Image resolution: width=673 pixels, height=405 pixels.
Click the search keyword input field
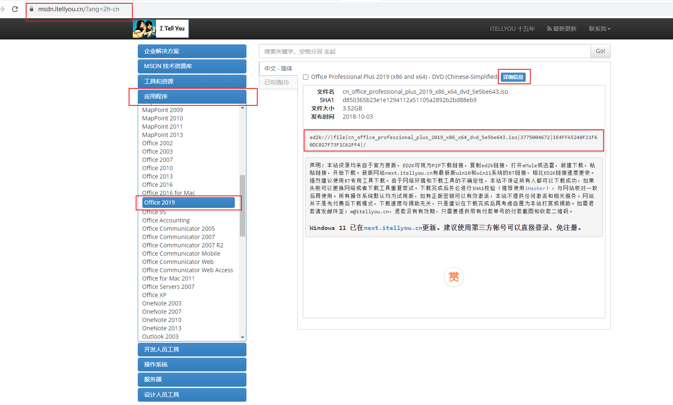[x=425, y=51]
